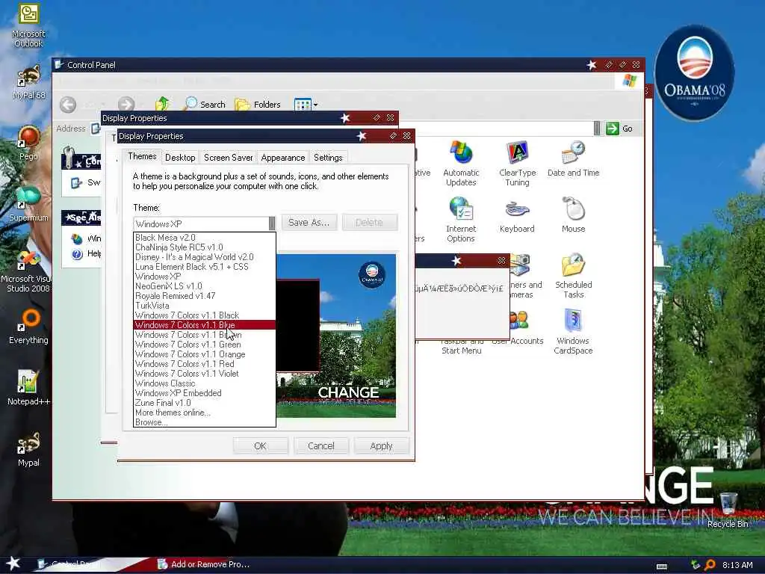Click the Go button beside address bar

click(x=619, y=129)
